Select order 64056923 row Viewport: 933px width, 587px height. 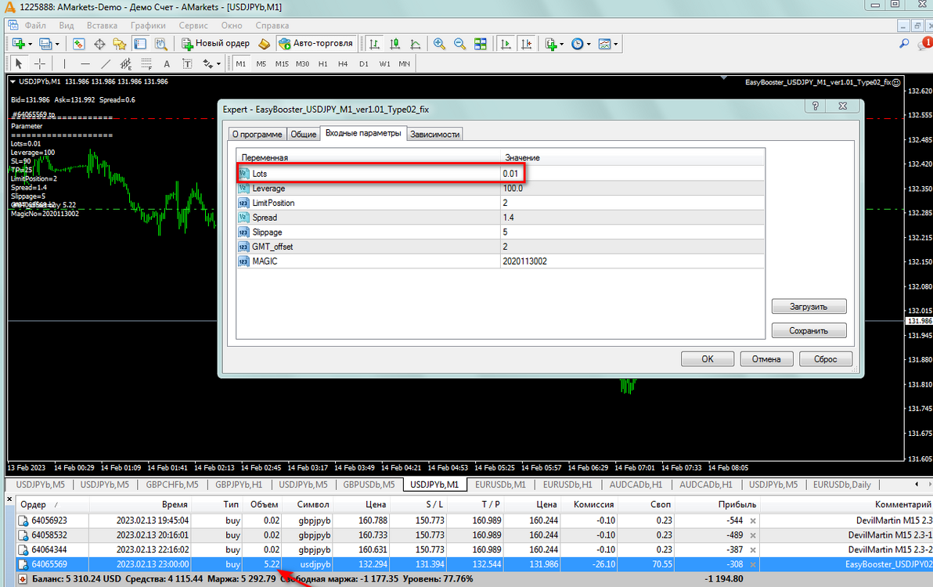point(474,520)
